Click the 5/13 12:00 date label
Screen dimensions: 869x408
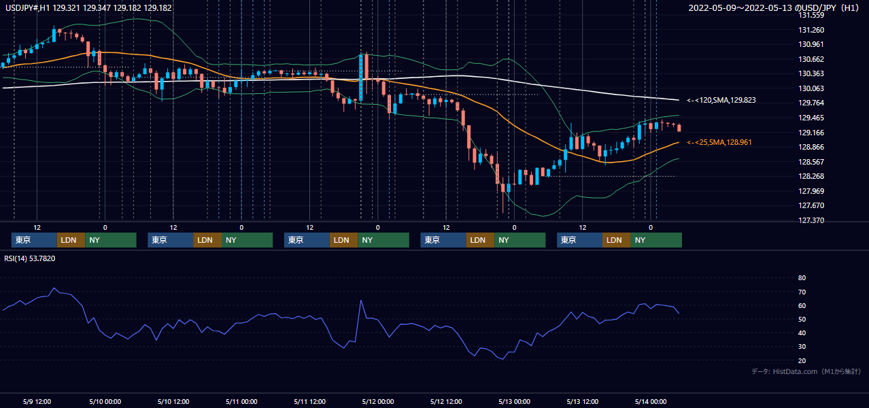coord(582,401)
